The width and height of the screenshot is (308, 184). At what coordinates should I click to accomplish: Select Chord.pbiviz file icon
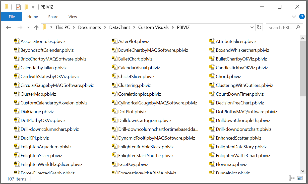coord(212,76)
